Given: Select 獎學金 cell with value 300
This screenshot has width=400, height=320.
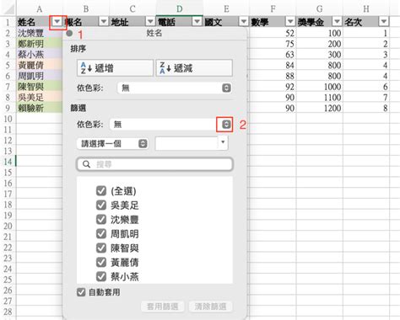Looking at the screenshot, I should 320,55.
